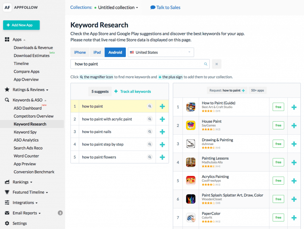Image resolution: width=304 pixels, height=229 pixels.
Task: Click Add New App button
Action: (x=21, y=25)
